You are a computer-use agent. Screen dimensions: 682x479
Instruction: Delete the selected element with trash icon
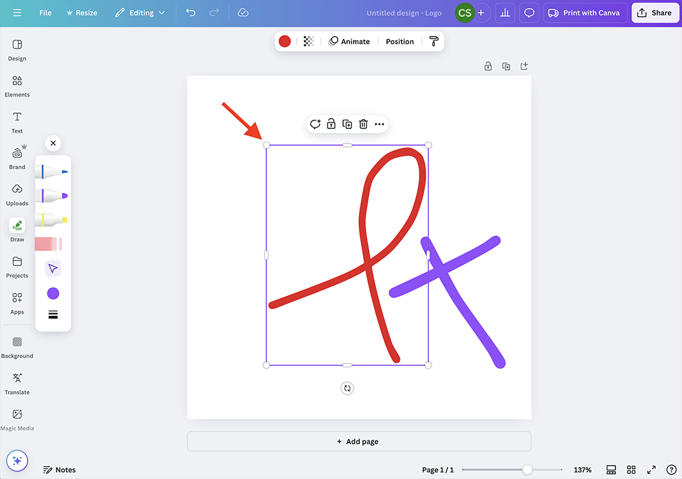pos(363,124)
